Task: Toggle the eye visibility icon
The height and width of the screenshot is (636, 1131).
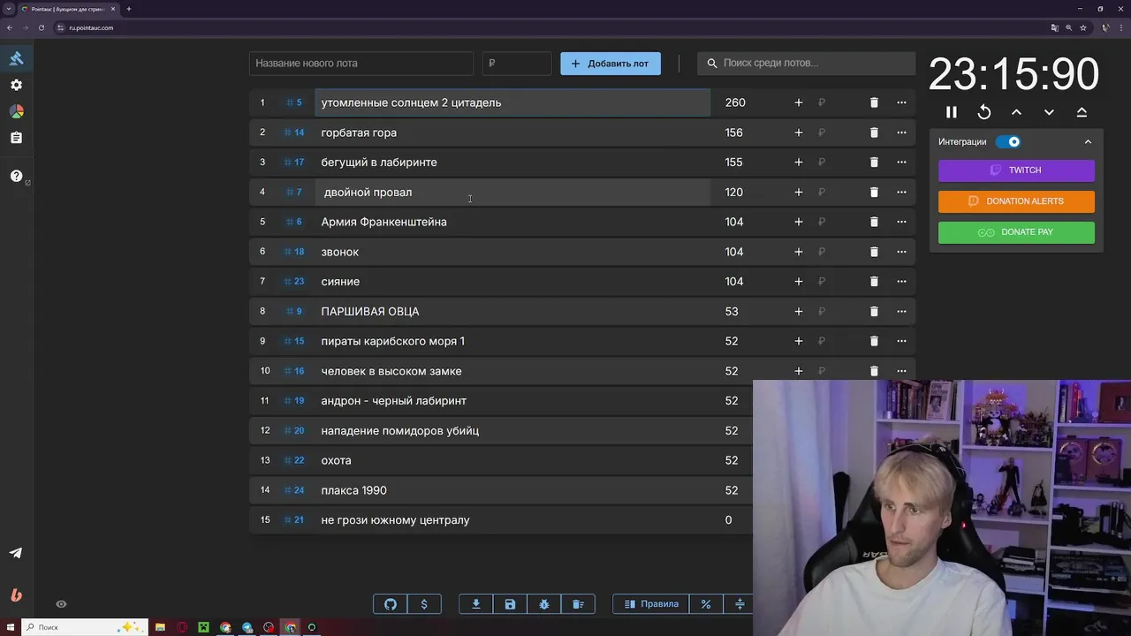Action: pos(61,604)
